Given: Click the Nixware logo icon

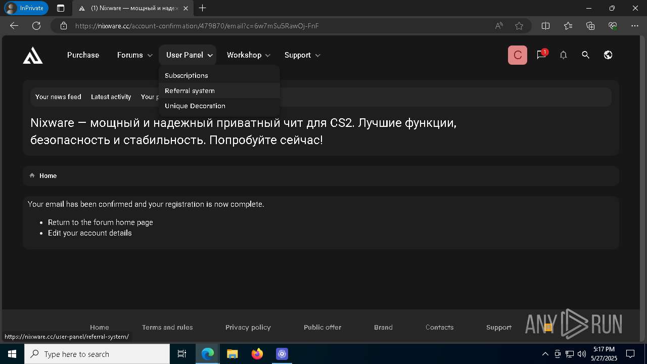Looking at the screenshot, I should (33, 55).
